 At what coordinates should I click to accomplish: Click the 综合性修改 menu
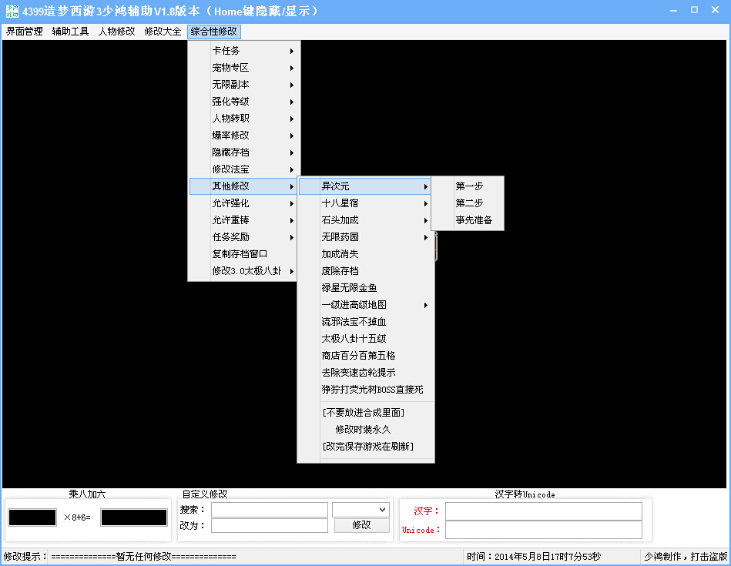coord(214,32)
